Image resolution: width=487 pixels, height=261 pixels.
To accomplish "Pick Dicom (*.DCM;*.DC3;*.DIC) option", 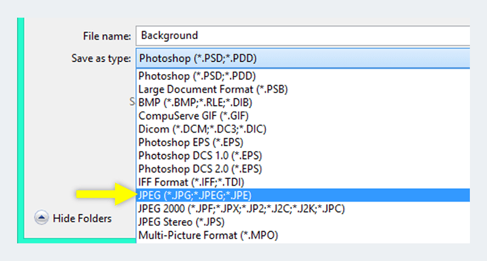I will tap(303, 129).
